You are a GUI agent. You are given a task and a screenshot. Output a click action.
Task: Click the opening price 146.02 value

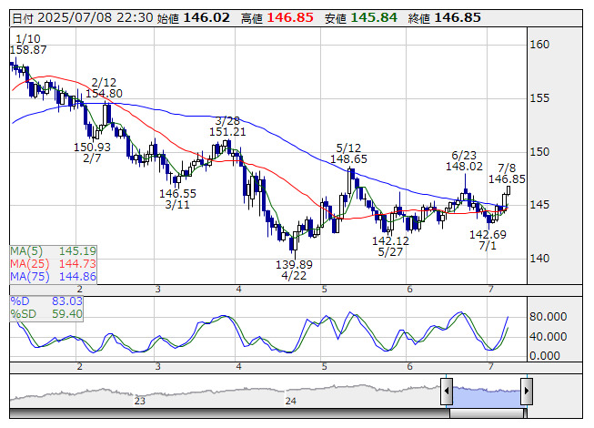206,17
